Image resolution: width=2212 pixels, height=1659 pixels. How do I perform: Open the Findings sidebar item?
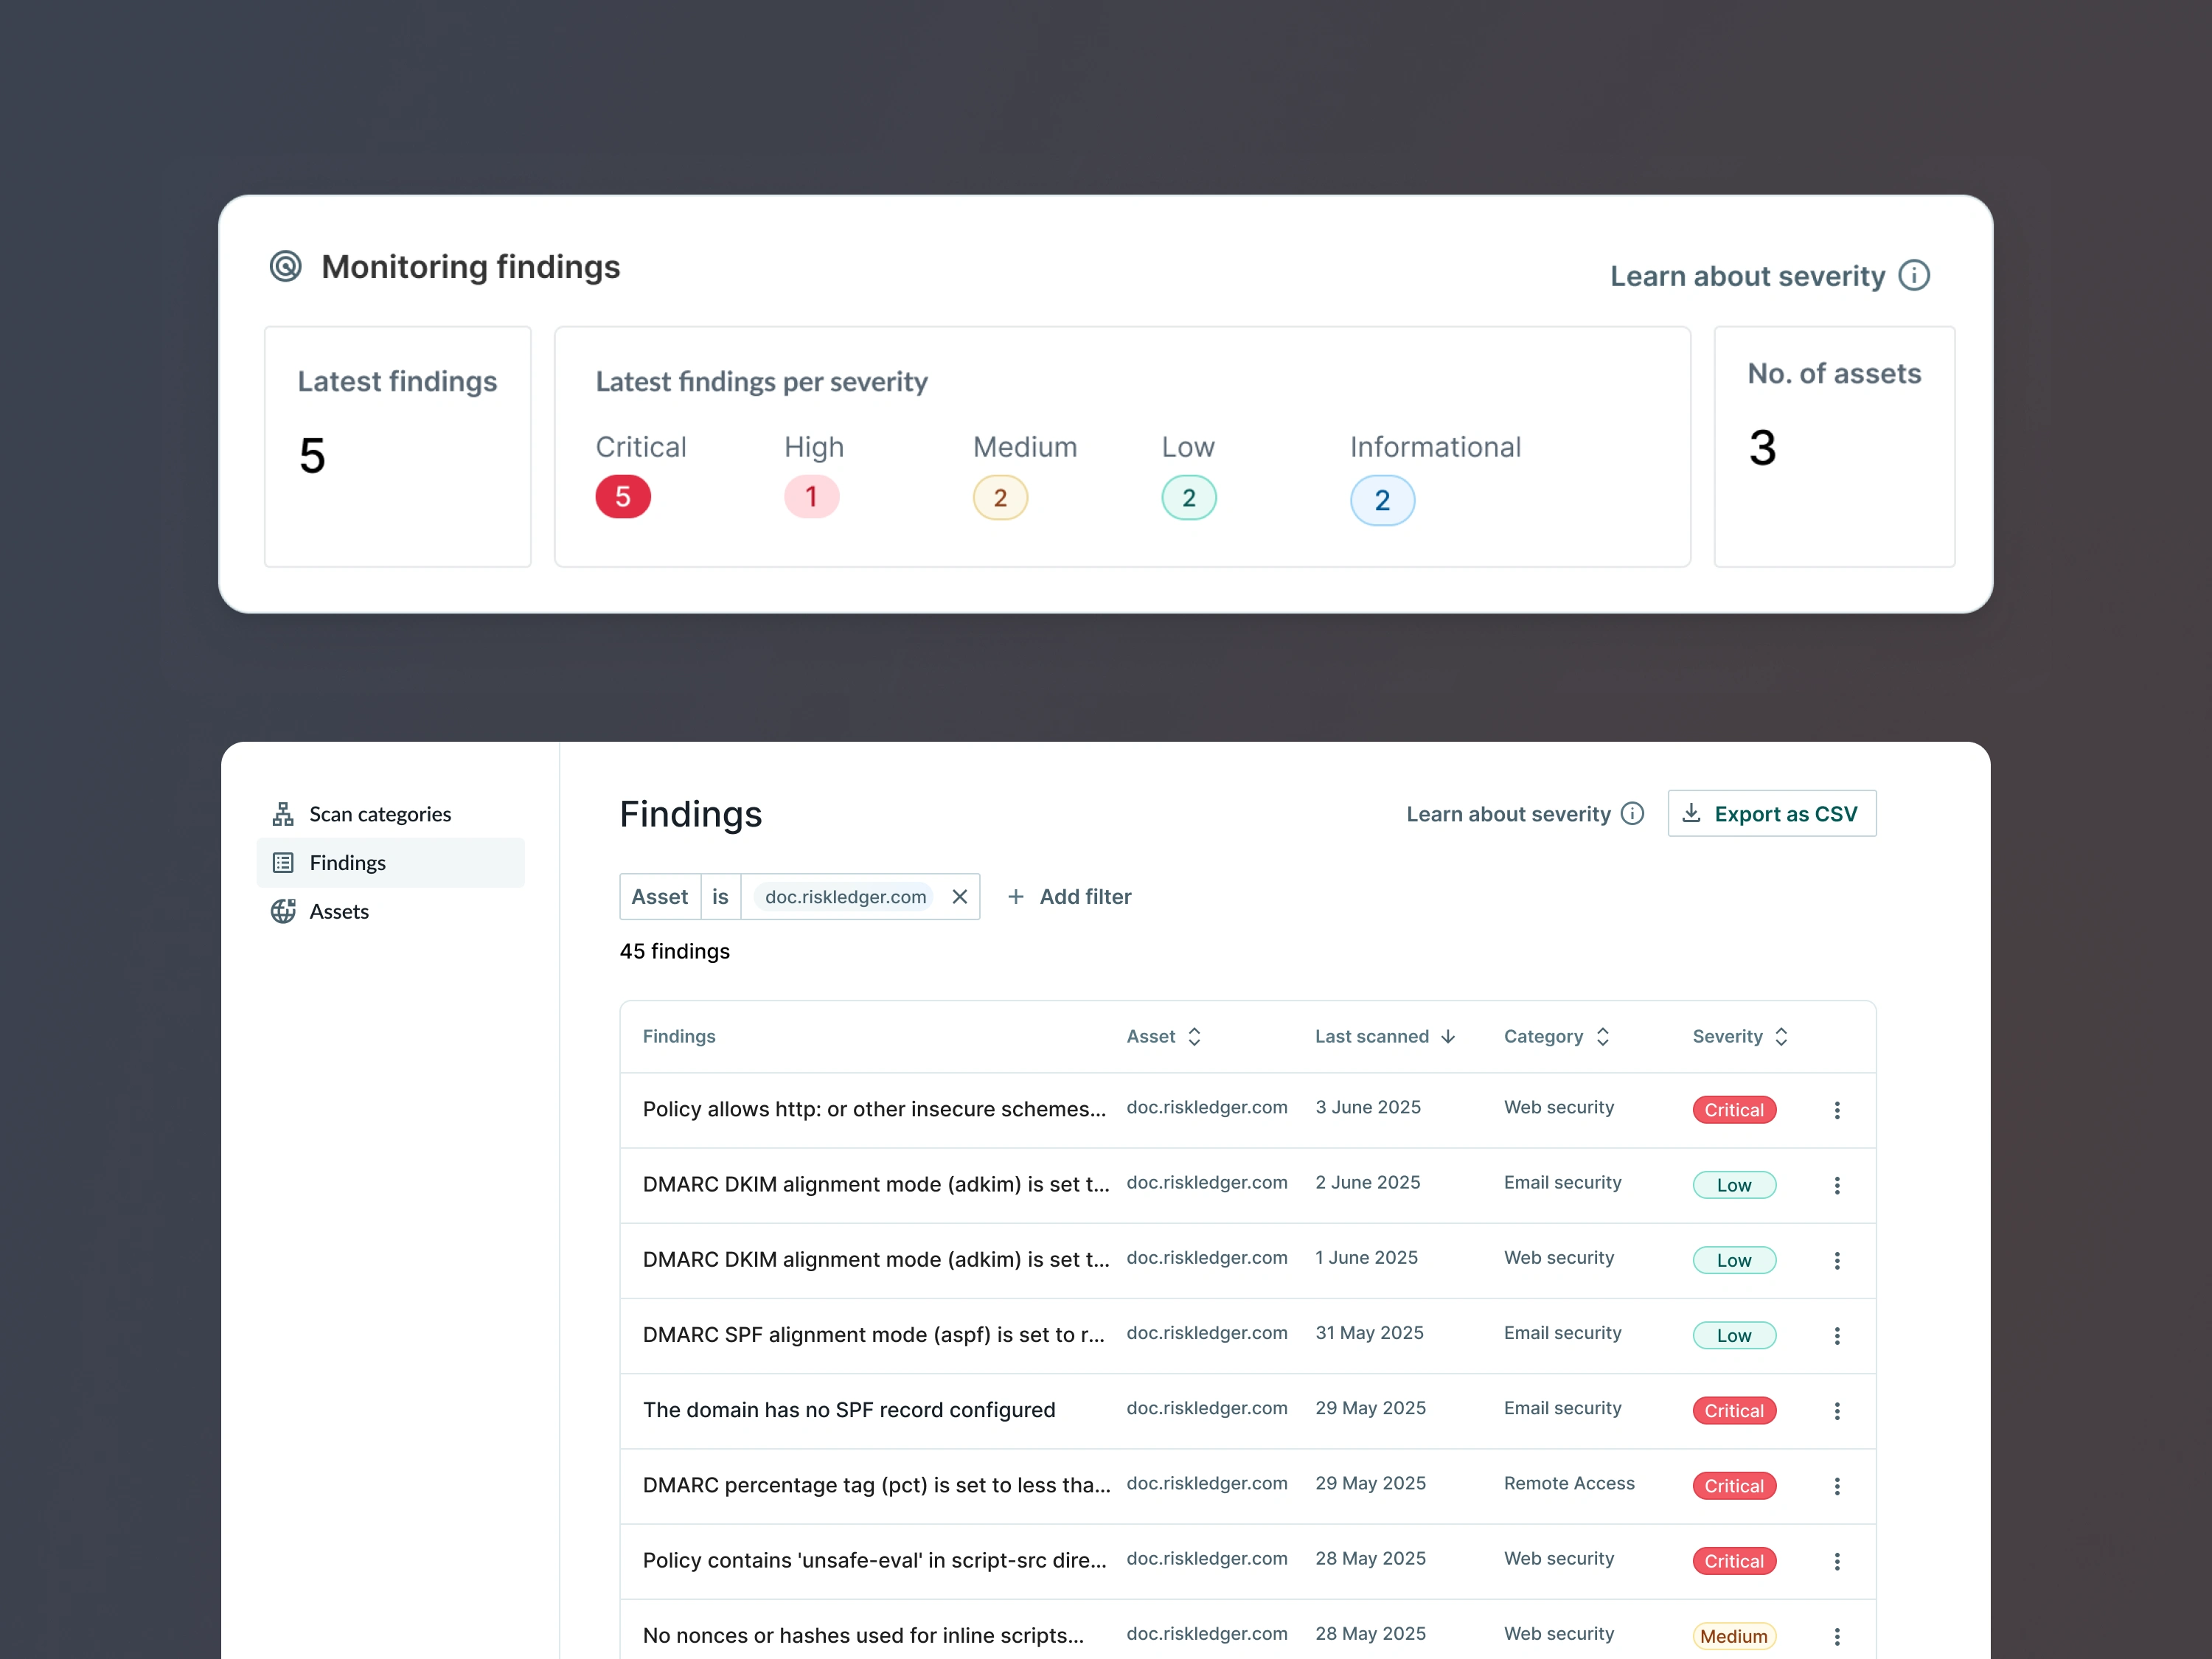347,863
